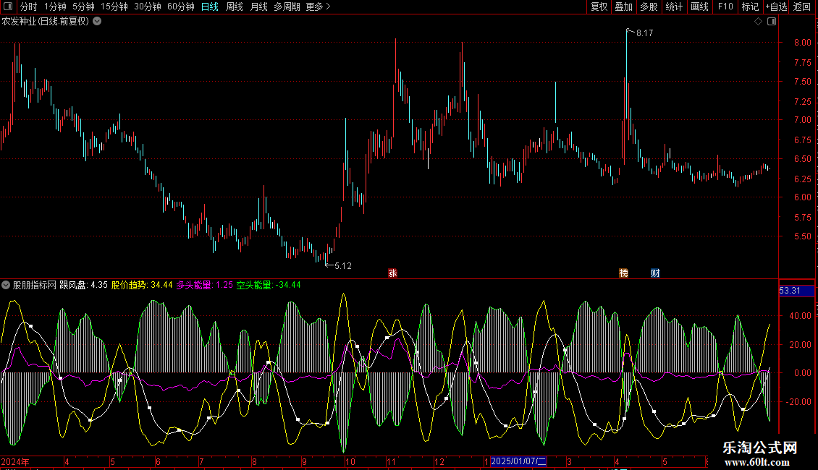Screen dimensions: 818x470
Task: Click the 财 event marker
Action: pos(655,273)
